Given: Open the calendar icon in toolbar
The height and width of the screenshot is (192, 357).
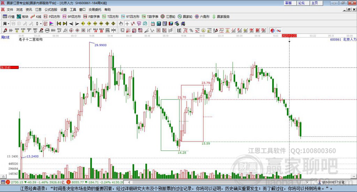Looking at the screenshot, I should (x=153, y=24).
